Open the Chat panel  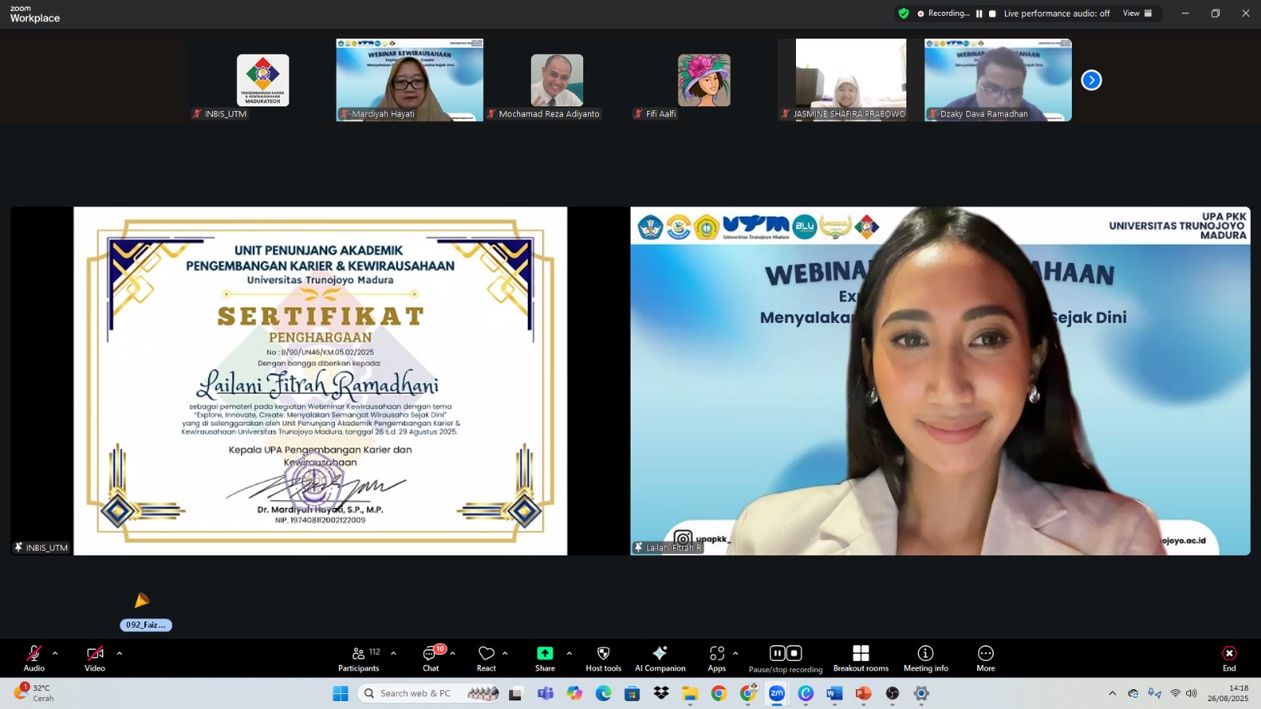431,659
